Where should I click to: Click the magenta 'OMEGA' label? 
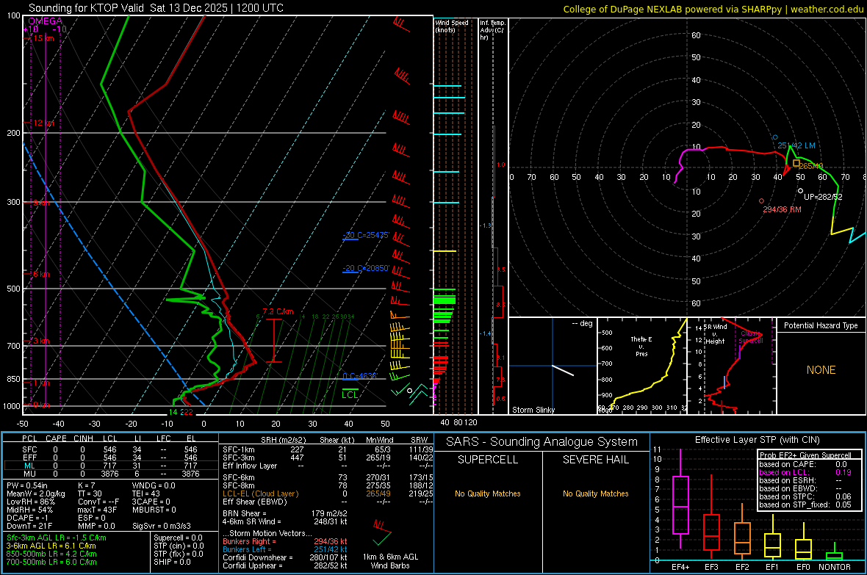point(45,21)
